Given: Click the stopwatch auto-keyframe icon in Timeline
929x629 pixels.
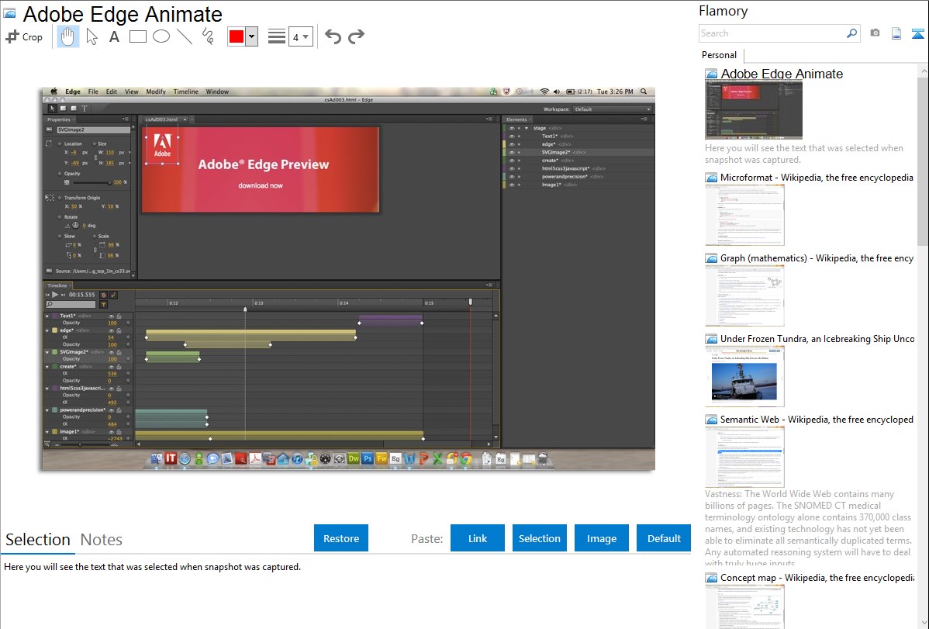Looking at the screenshot, I should [x=104, y=295].
